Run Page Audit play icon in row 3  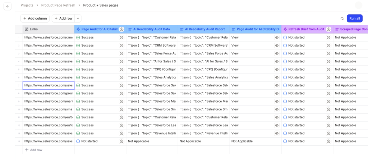click(x=121, y=53)
